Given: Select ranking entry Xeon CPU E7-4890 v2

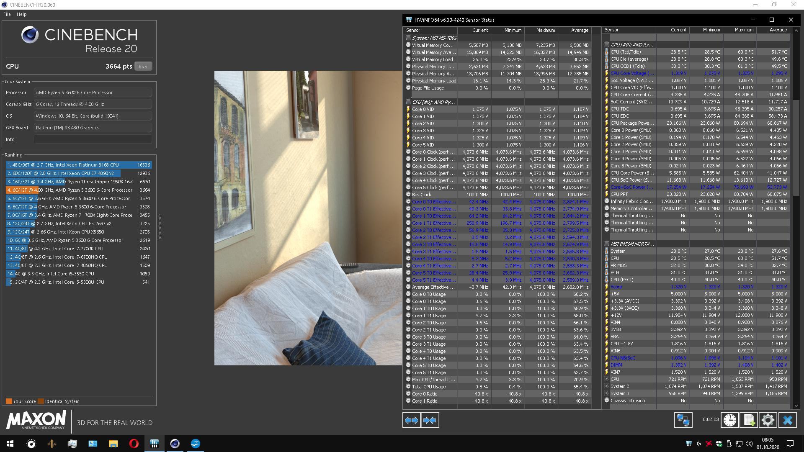Looking at the screenshot, I should [x=79, y=173].
